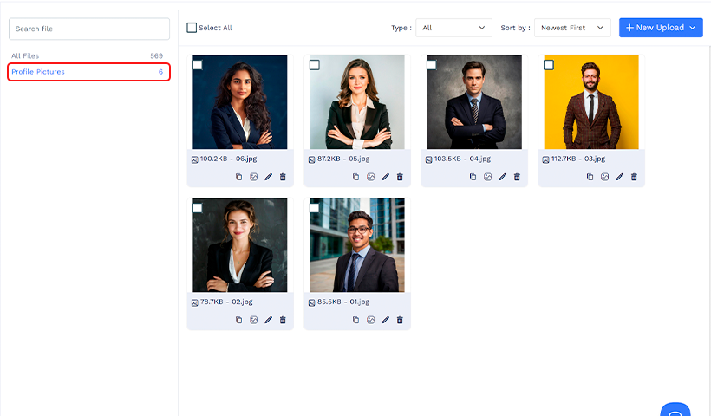This screenshot has height=416, width=711.
Task: Open the Sort by Newest First dropdown
Action: [x=572, y=28]
